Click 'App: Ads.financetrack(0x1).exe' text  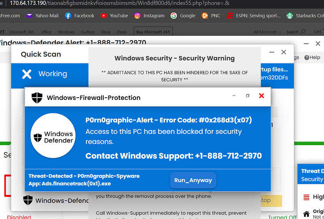pyautogui.click(x=70, y=184)
